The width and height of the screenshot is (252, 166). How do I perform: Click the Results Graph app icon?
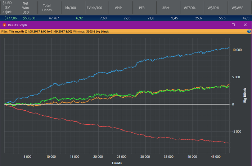pyautogui.click(x=4, y=25)
